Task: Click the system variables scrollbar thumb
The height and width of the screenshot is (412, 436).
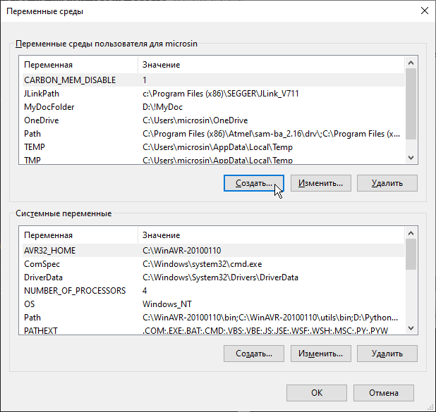Action: coord(411,254)
